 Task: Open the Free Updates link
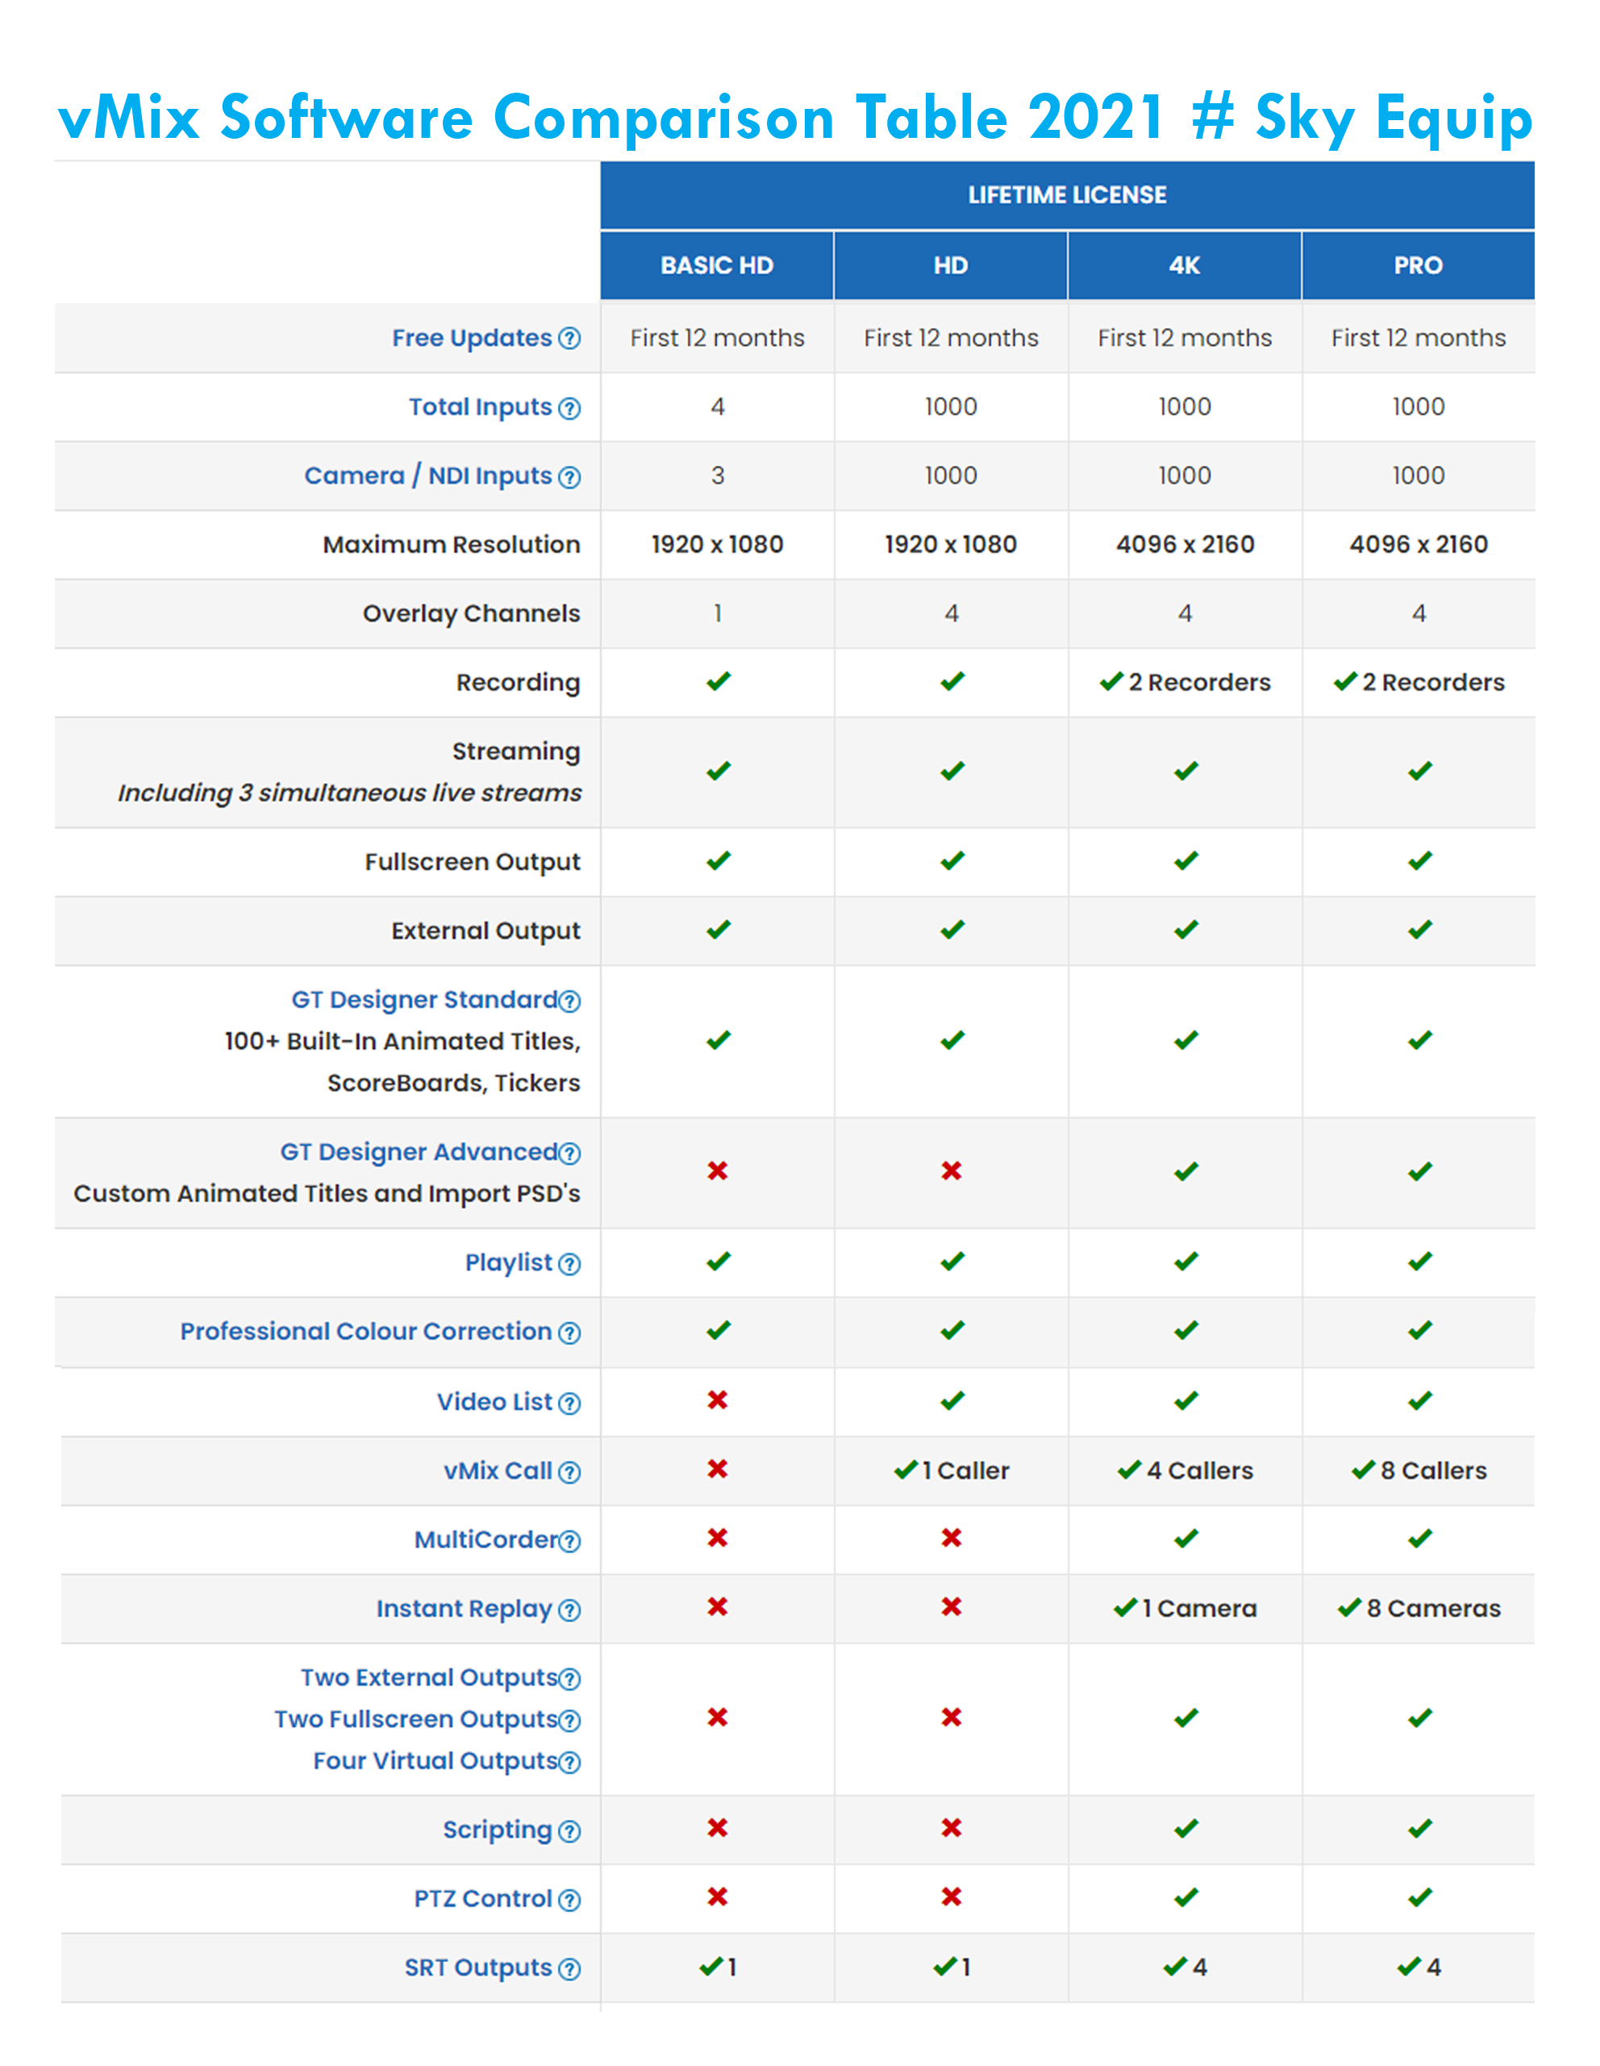[x=471, y=338]
